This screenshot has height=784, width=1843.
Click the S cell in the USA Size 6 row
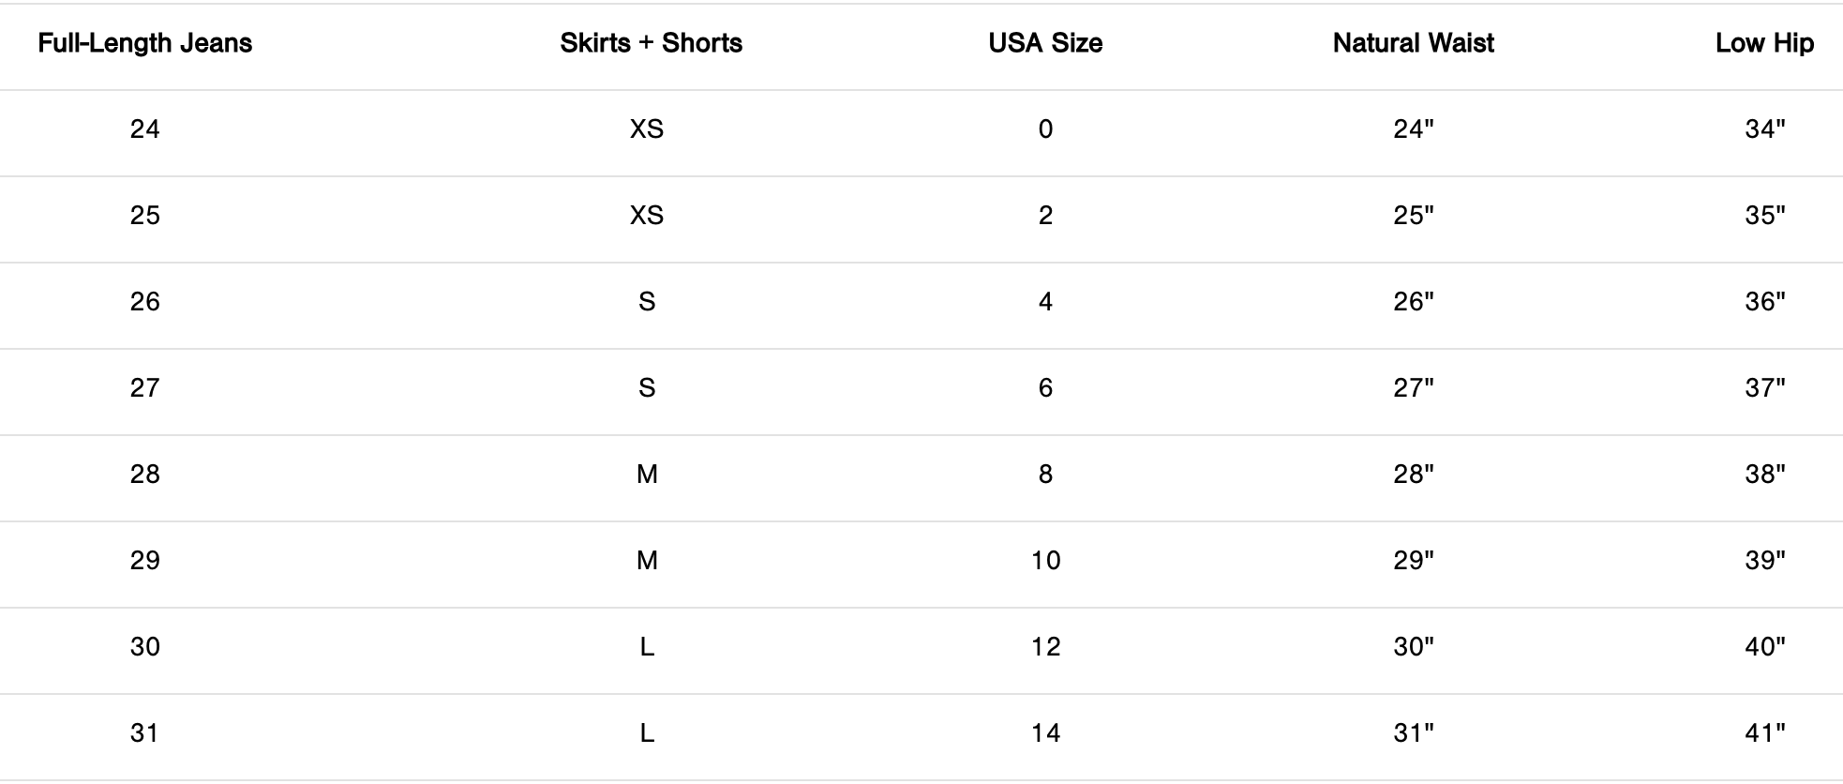[x=647, y=388]
